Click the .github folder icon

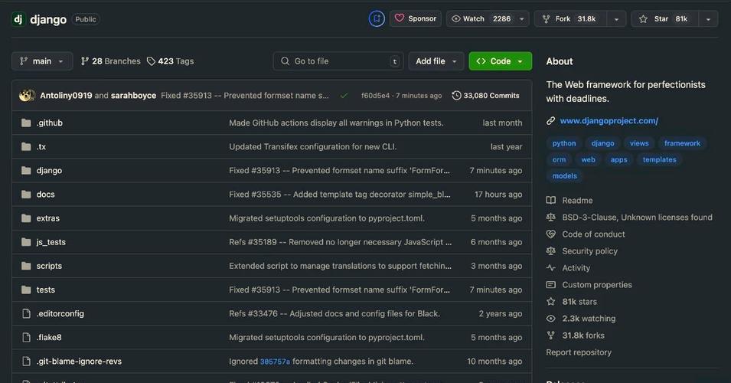click(x=27, y=123)
